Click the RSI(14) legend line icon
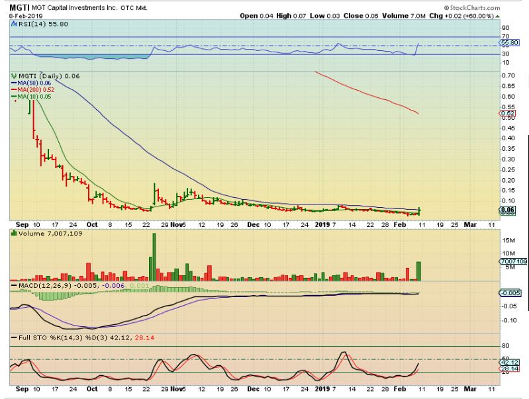This screenshot has height=399, width=529. coord(14,24)
